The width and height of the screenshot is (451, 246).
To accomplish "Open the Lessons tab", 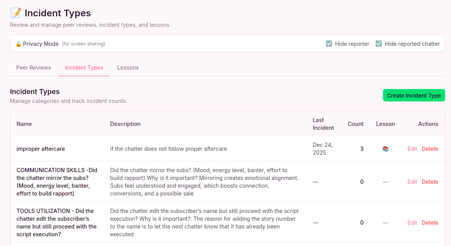I will 128,68.
